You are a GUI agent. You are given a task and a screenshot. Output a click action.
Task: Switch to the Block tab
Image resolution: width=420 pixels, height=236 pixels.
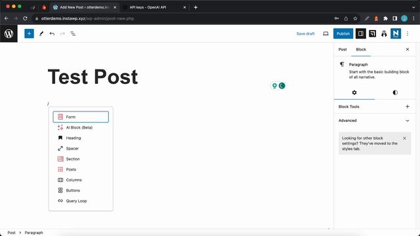tap(361, 50)
